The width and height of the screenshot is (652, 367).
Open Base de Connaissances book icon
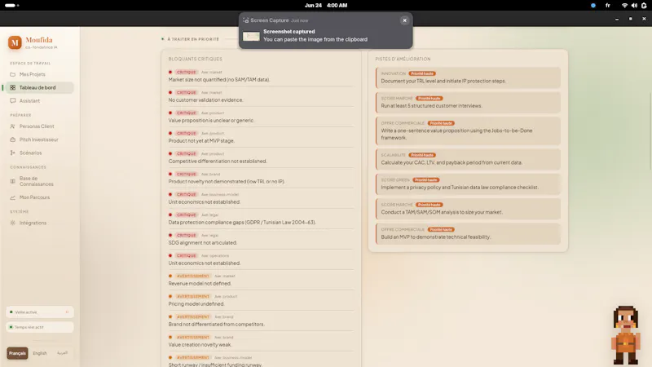pos(12,181)
